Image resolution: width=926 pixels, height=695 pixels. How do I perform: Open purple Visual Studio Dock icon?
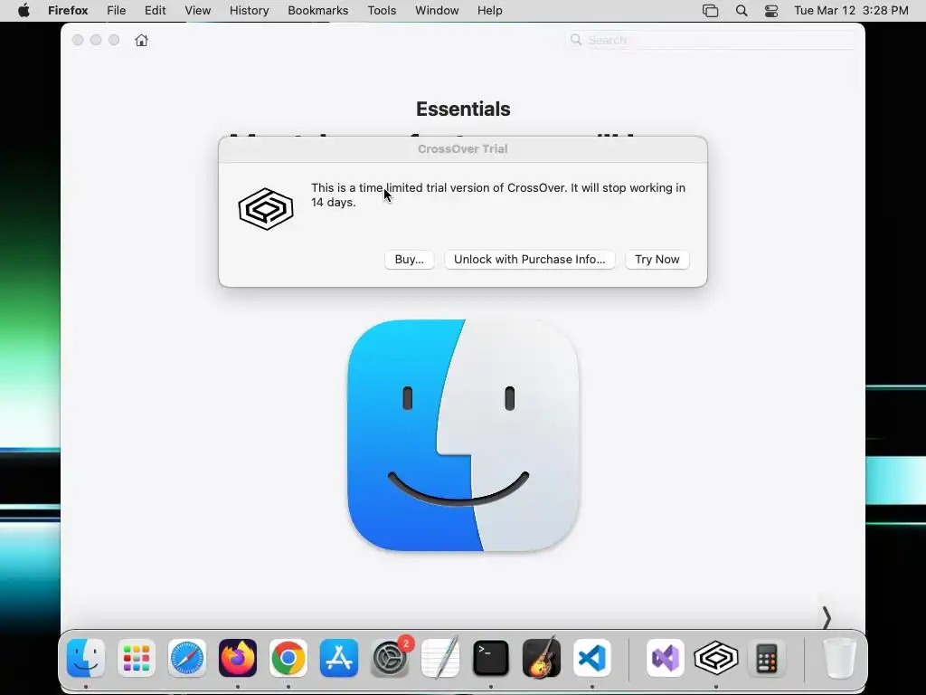(666, 658)
